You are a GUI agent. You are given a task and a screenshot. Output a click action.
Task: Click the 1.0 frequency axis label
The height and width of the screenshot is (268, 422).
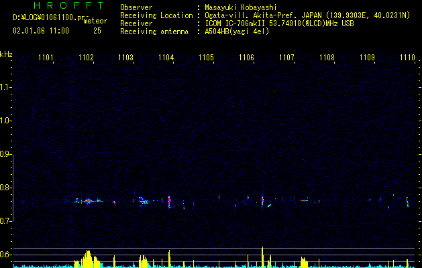pyautogui.click(x=5, y=121)
